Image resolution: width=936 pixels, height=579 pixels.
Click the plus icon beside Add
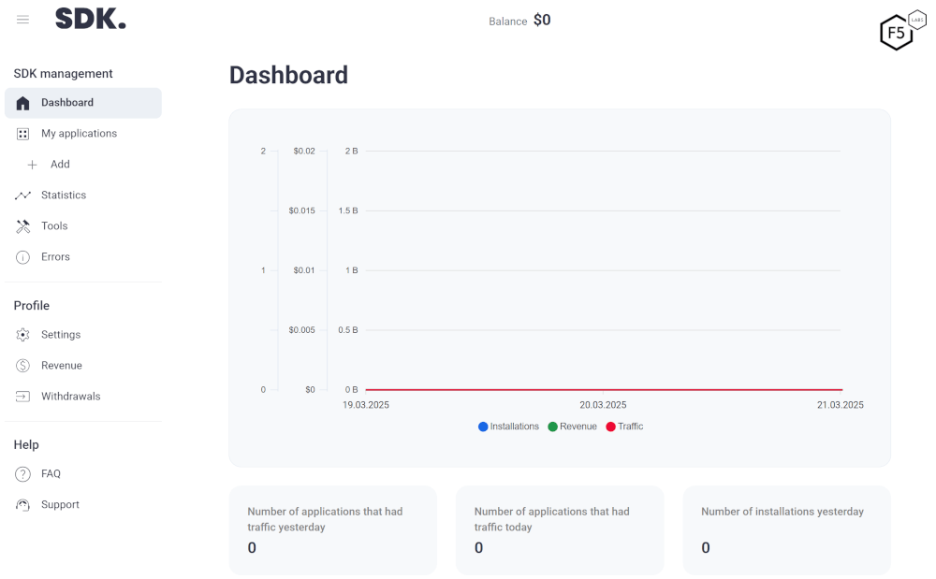[x=33, y=165]
